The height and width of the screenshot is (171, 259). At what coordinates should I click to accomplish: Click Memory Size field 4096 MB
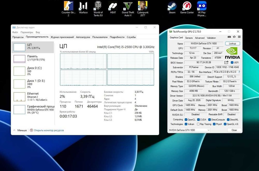coord(193,91)
